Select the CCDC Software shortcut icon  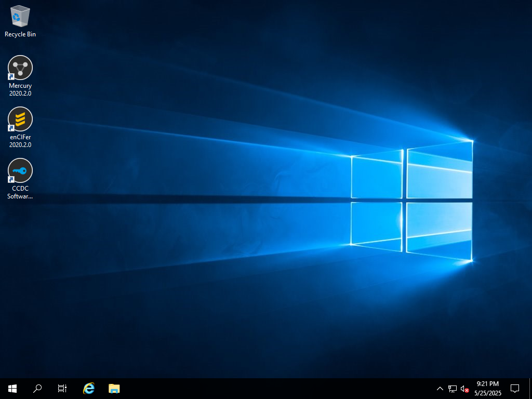pos(20,179)
